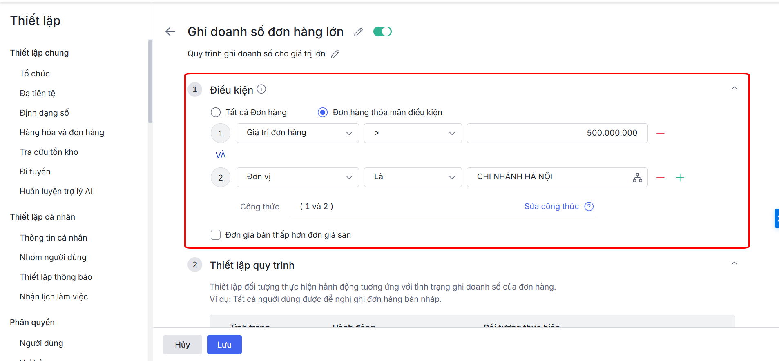
Task: Click the Sửa công thức link
Action: [x=551, y=206]
